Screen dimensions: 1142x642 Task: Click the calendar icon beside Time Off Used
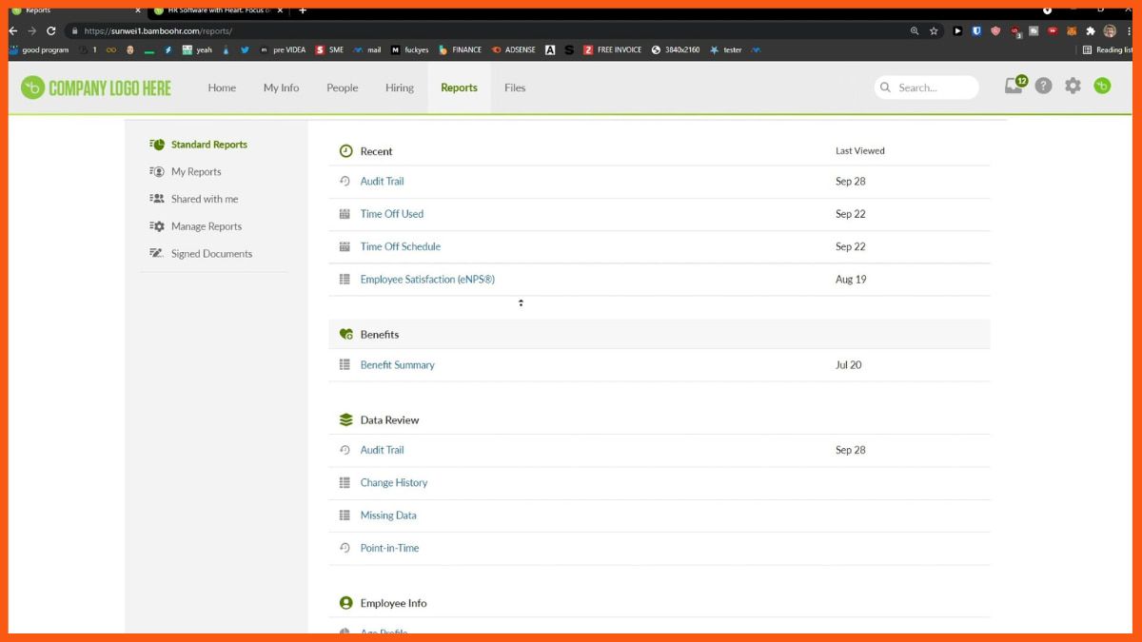(345, 214)
